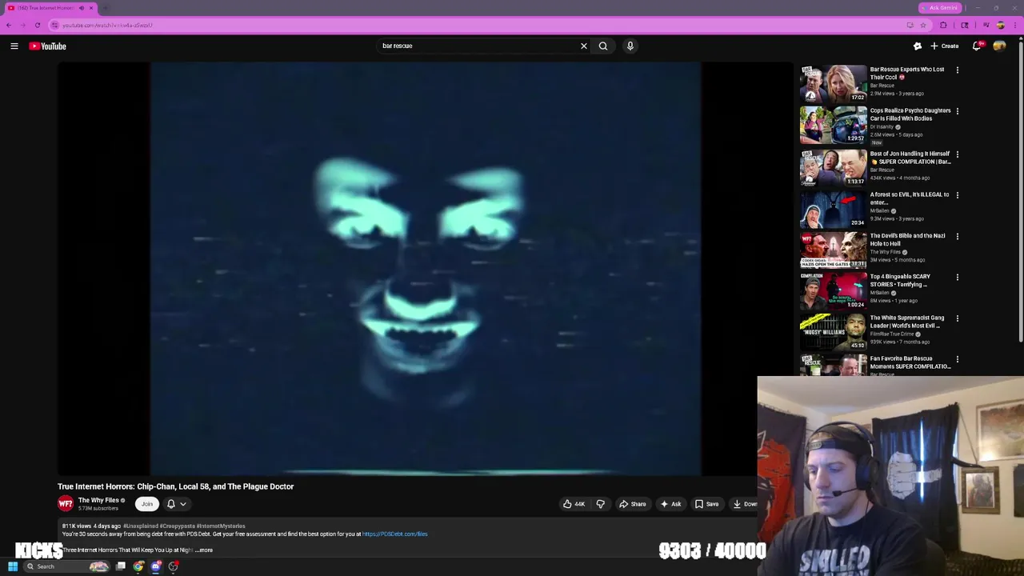Open The Why Files channel name link
Viewport: 1024px width, 576px height.
click(98, 500)
